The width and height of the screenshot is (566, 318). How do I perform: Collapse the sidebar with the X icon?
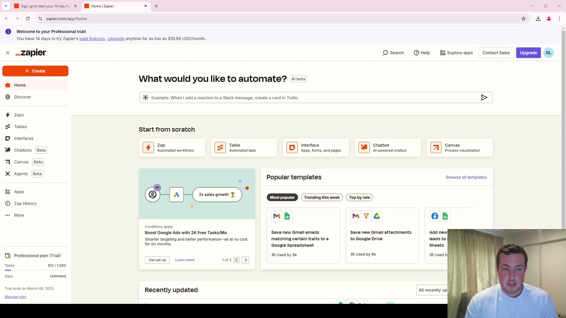tap(8, 53)
